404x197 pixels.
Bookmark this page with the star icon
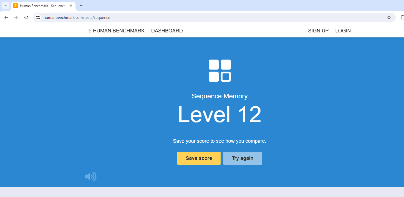point(389,17)
